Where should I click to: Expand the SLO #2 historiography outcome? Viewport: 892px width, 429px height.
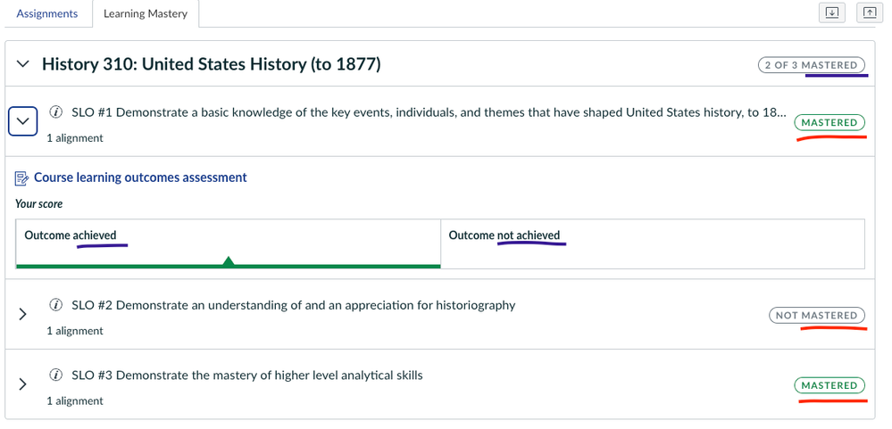[x=23, y=314]
